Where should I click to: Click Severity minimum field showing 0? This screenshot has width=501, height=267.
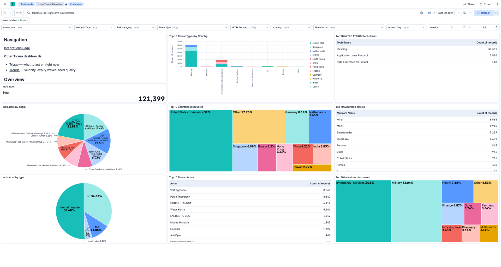click(452, 27)
